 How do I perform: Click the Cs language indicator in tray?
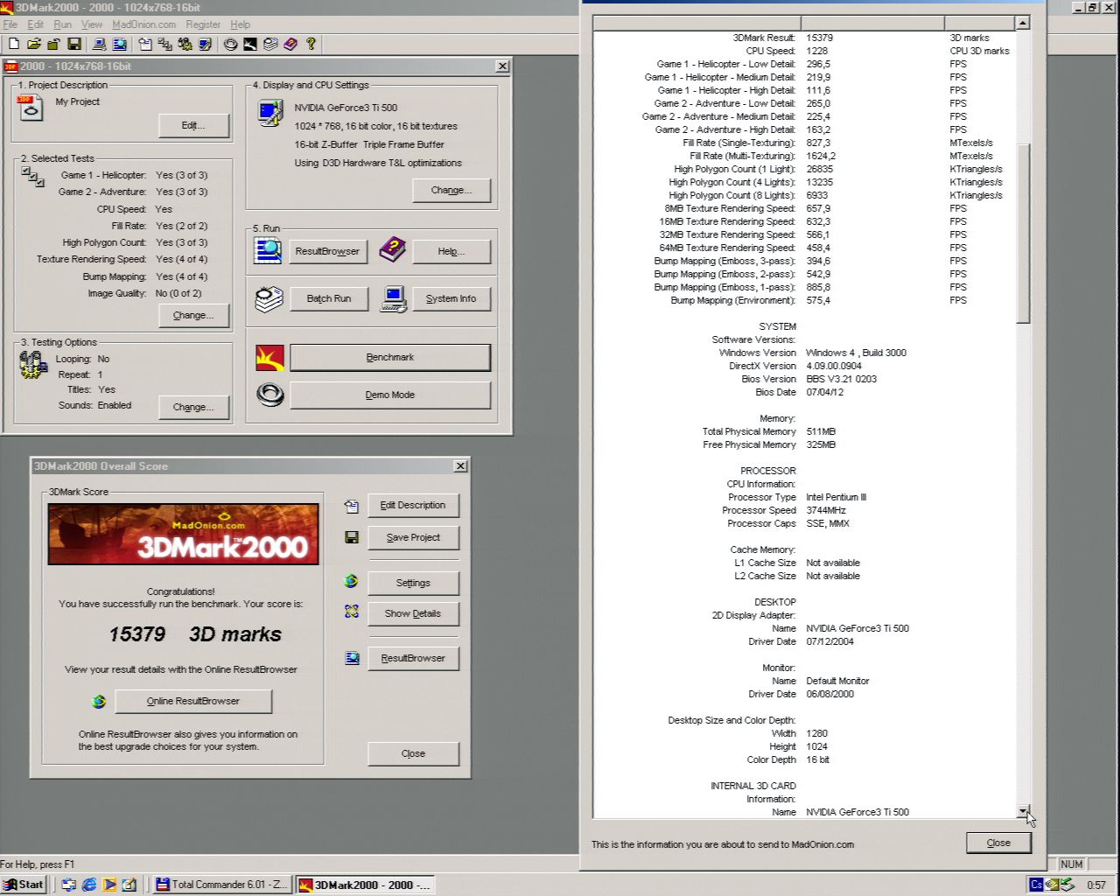[1036, 885]
